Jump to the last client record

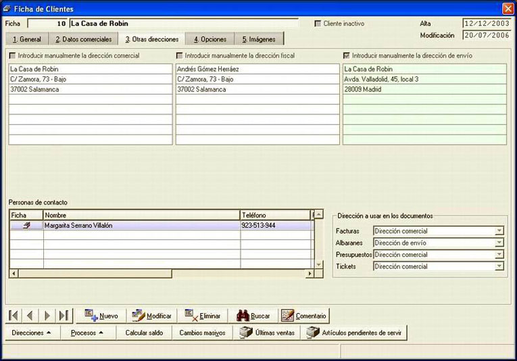tap(64, 316)
